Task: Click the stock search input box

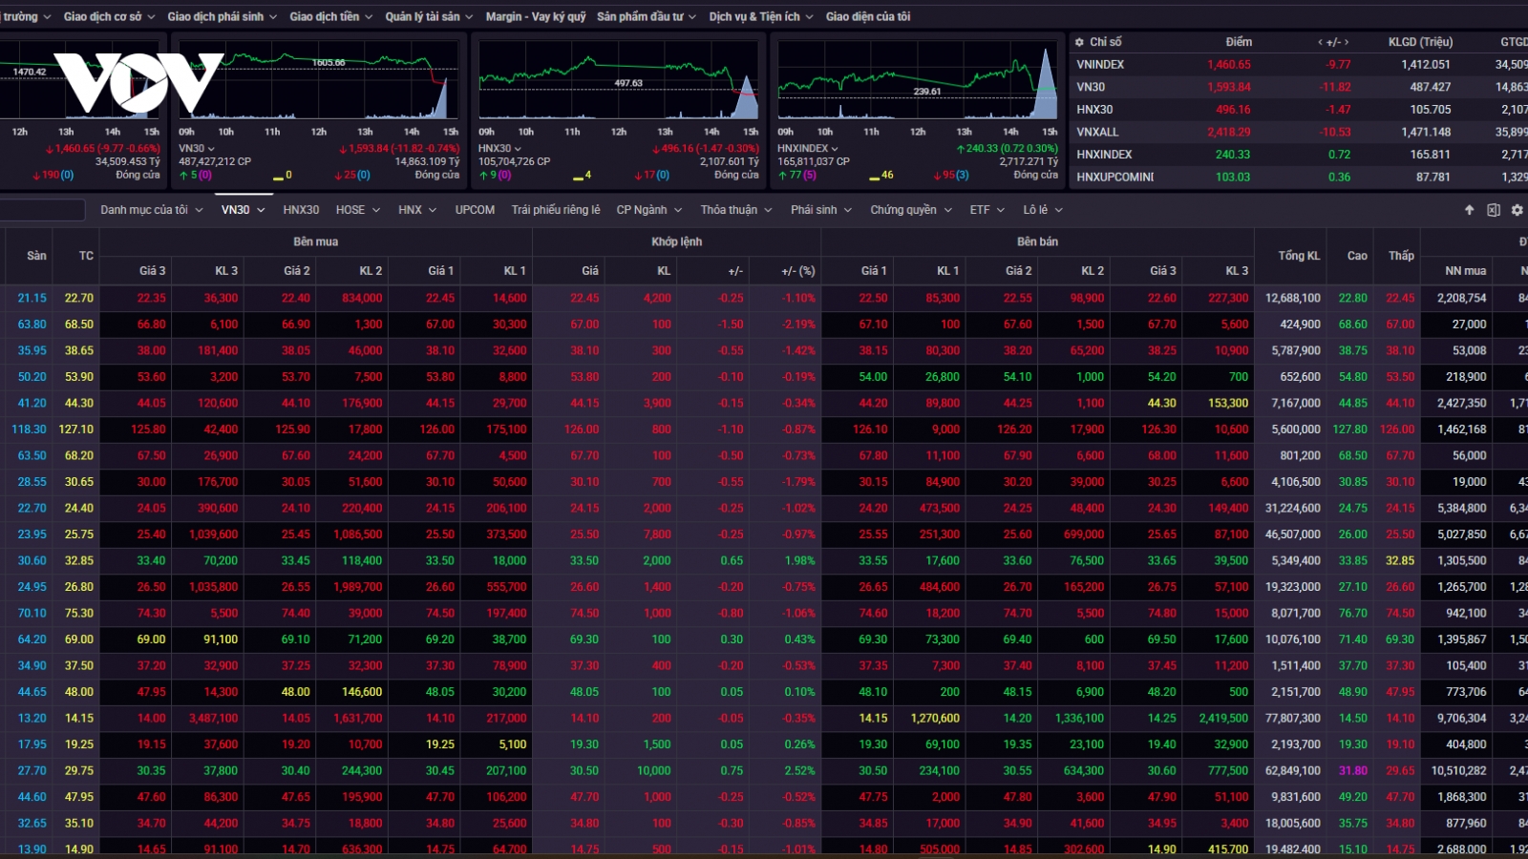Action: coord(42,210)
